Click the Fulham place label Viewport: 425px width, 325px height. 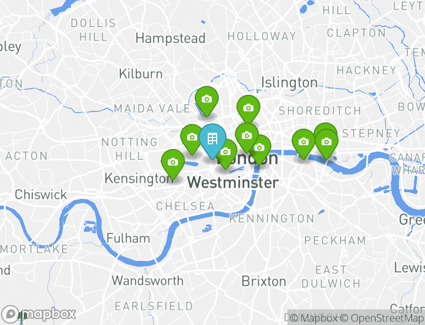[x=128, y=239]
